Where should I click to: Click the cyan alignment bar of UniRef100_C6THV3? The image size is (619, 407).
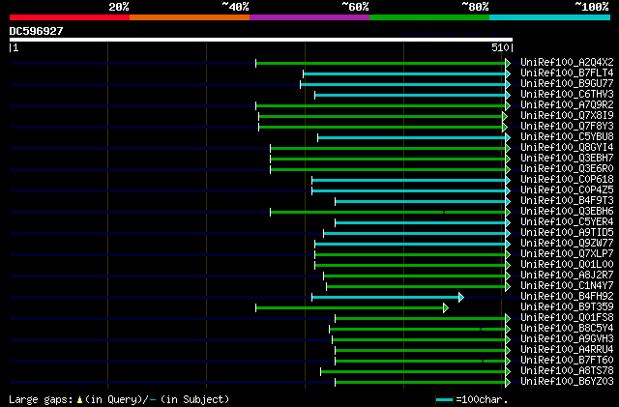tap(410, 95)
